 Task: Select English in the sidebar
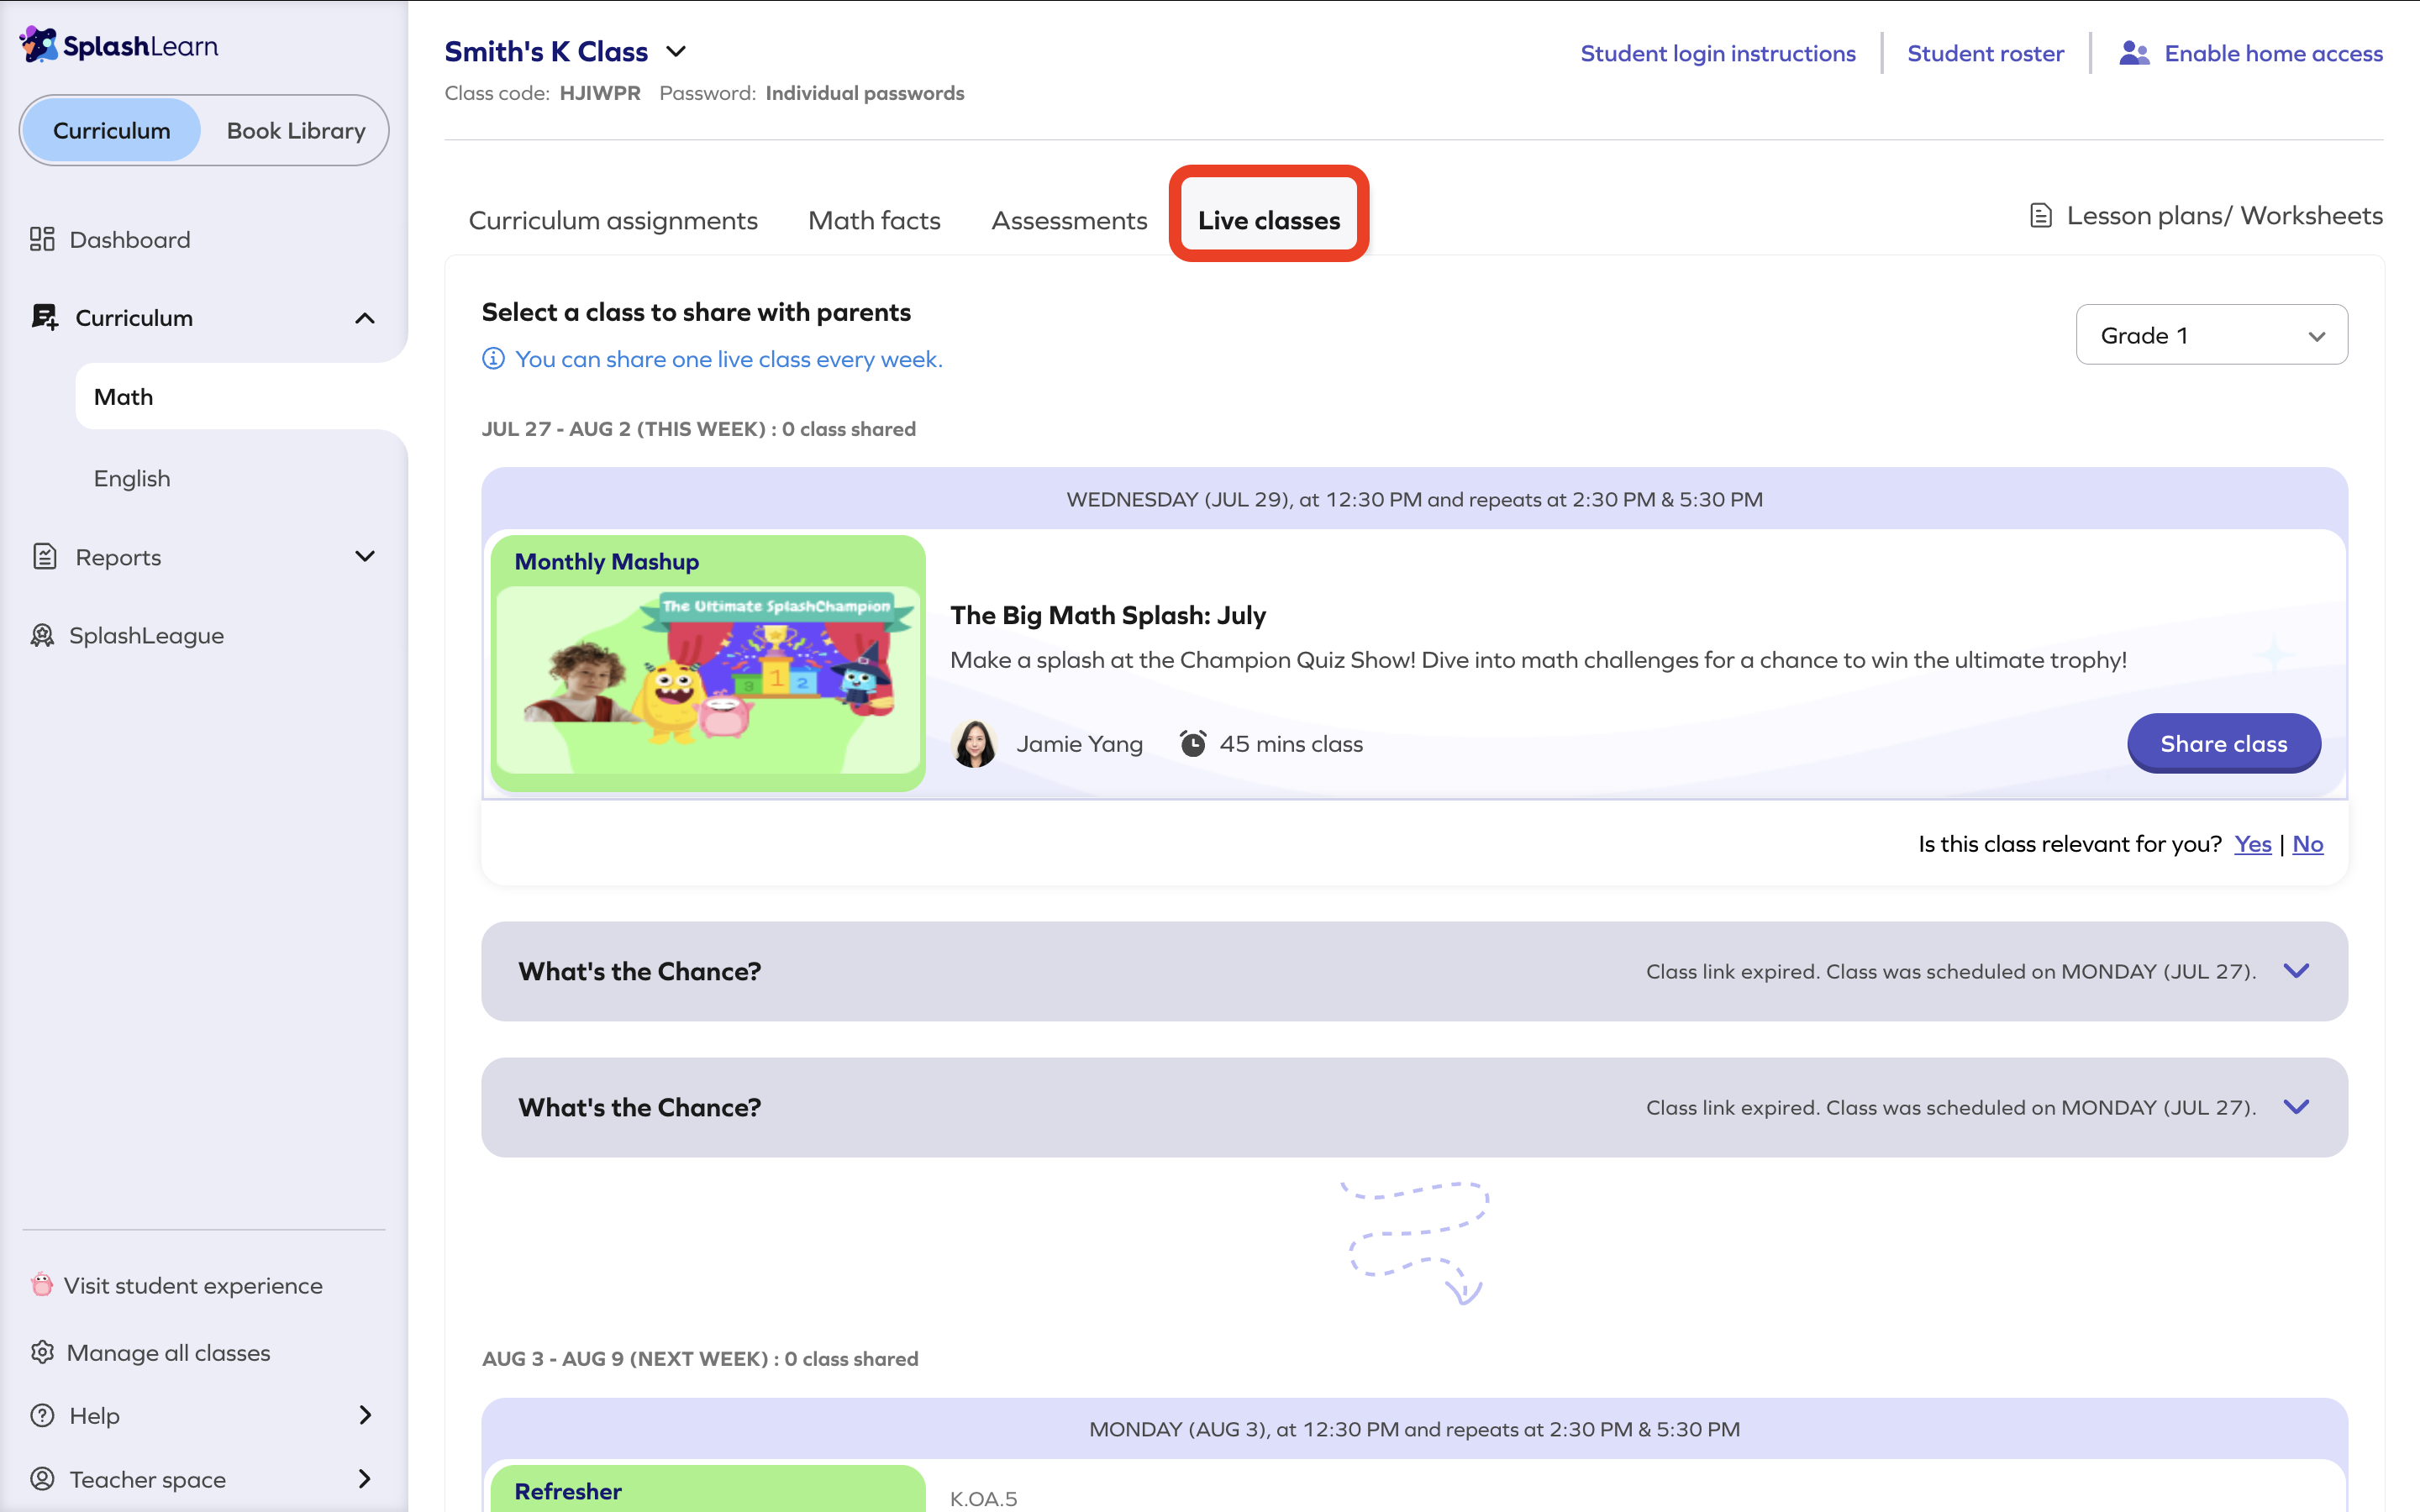[x=132, y=478]
